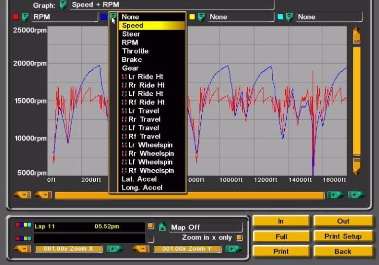The image size is (379, 265).
Task: Click the far-right horizontal scroll right arrow
Action: [356, 195]
